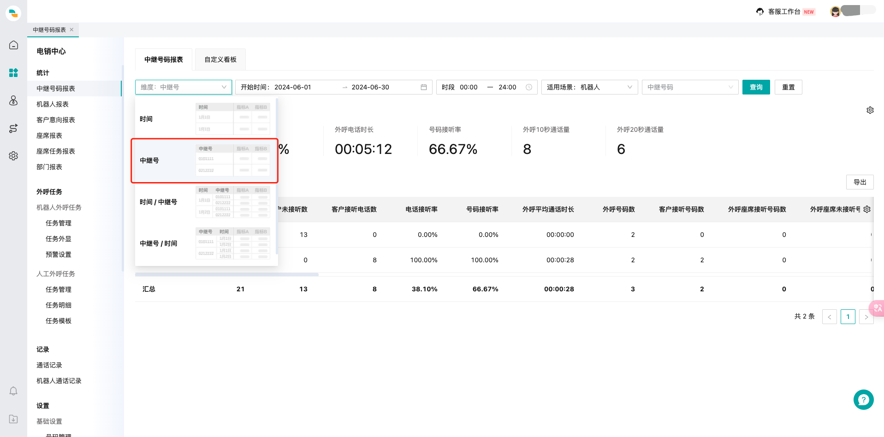The height and width of the screenshot is (437, 884).
Task: Click the 24:00 end time field
Action: pos(507,87)
